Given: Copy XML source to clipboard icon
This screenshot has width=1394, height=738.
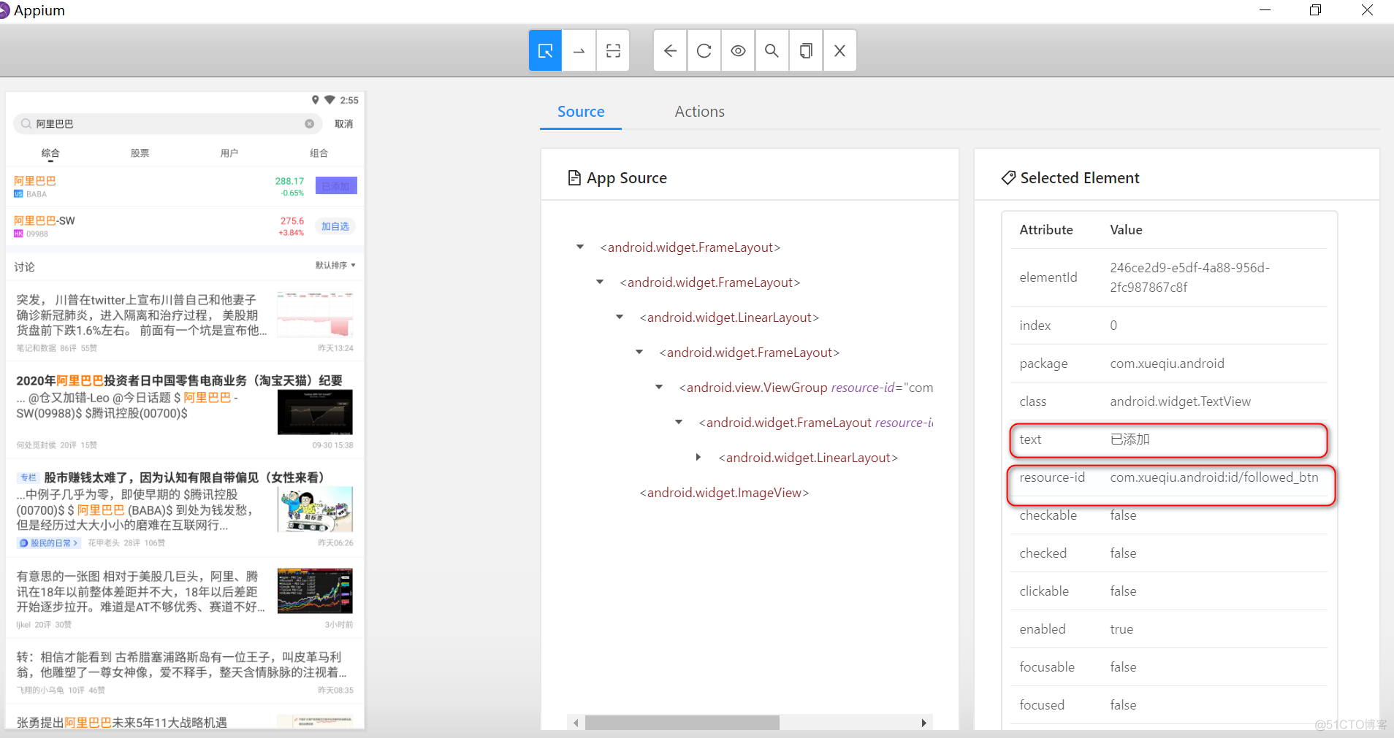Looking at the screenshot, I should pyautogui.click(x=806, y=50).
